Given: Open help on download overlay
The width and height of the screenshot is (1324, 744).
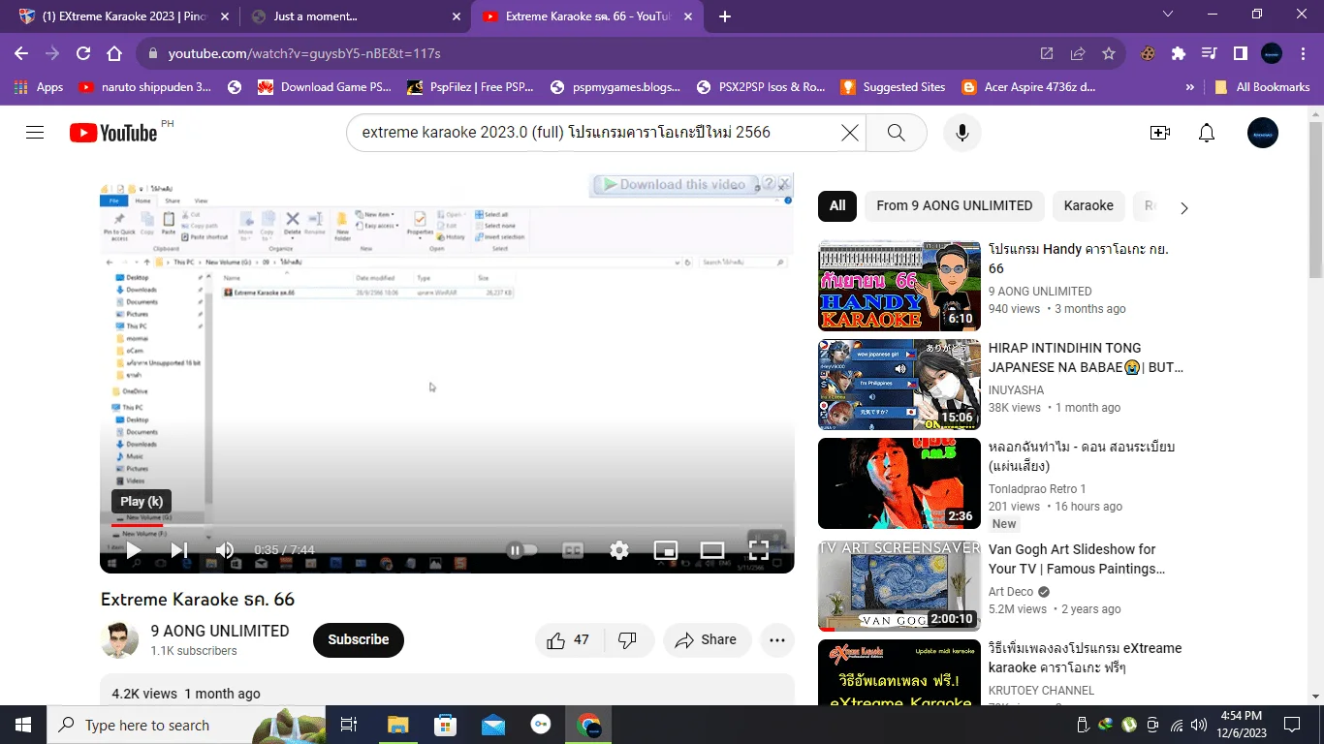Looking at the screenshot, I should [768, 183].
